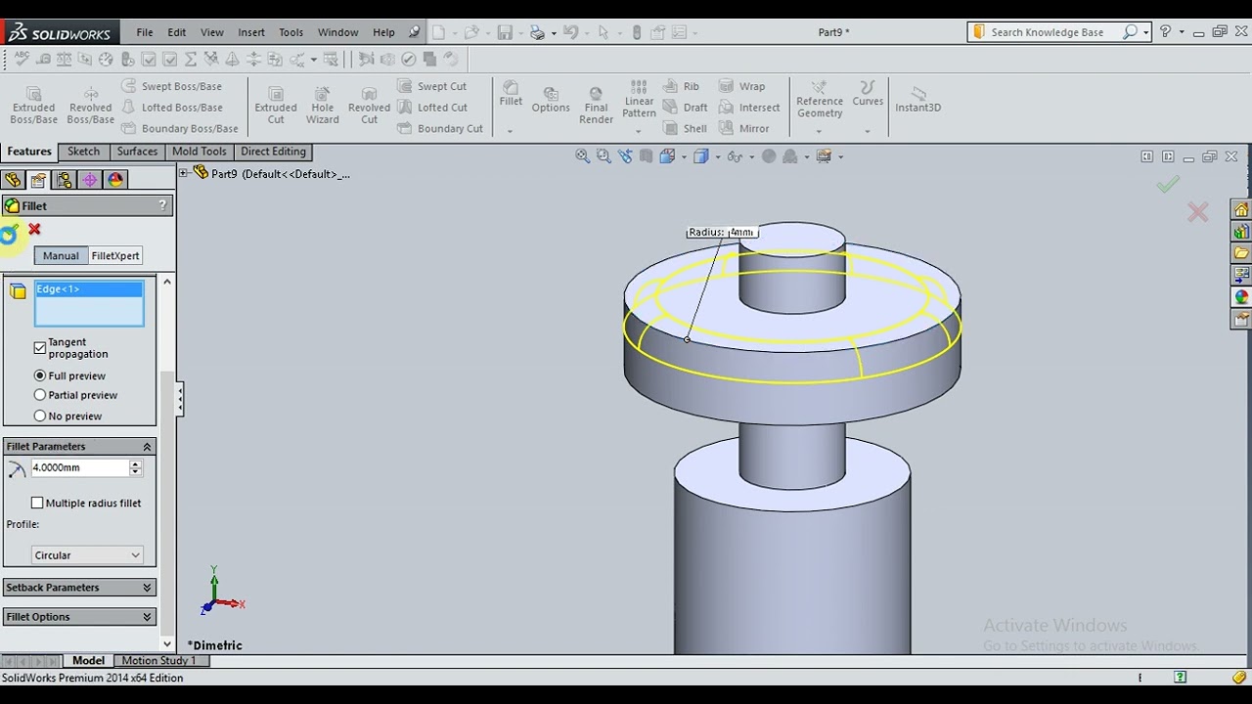Open the dropdown arrow under Reference Geometry

coord(820,131)
